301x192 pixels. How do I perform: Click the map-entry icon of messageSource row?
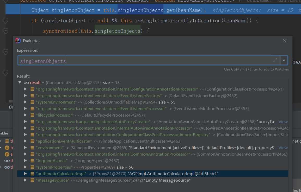point(32,180)
